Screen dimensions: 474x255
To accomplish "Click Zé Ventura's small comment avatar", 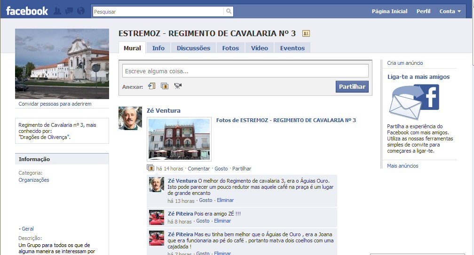I will (156, 185).
